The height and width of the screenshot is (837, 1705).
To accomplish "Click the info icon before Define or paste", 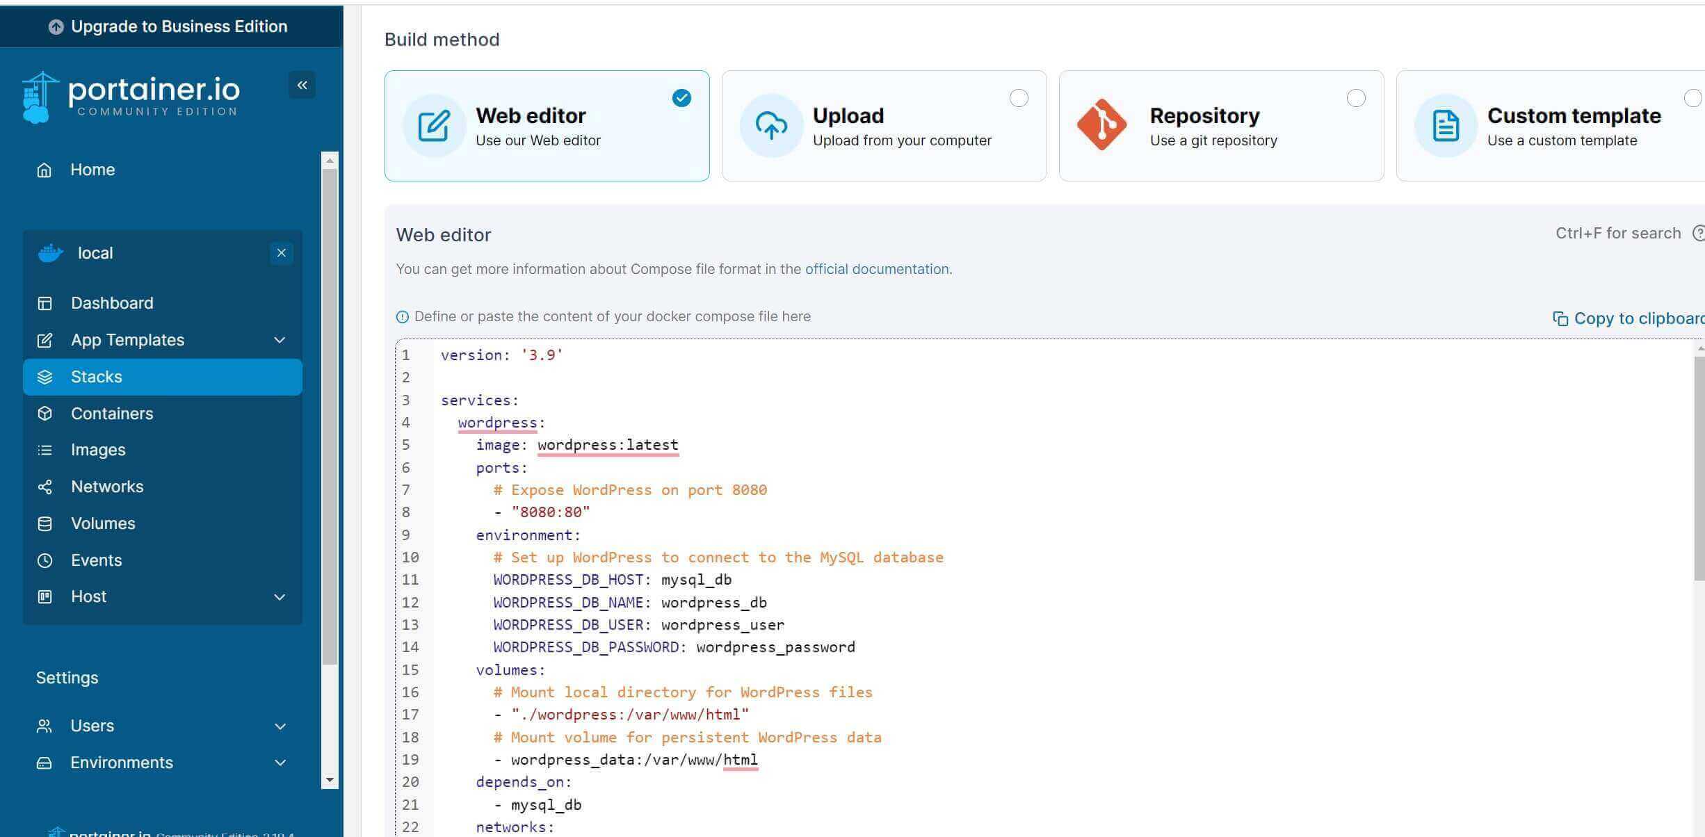I will tap(402, 317).
